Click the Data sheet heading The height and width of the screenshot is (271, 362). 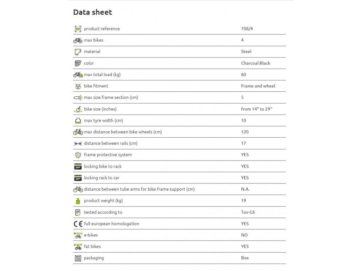(93, 12)
